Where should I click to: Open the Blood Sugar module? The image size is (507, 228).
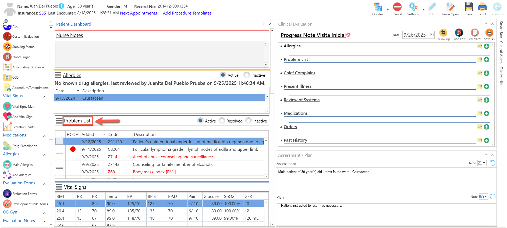pos(16,57)
